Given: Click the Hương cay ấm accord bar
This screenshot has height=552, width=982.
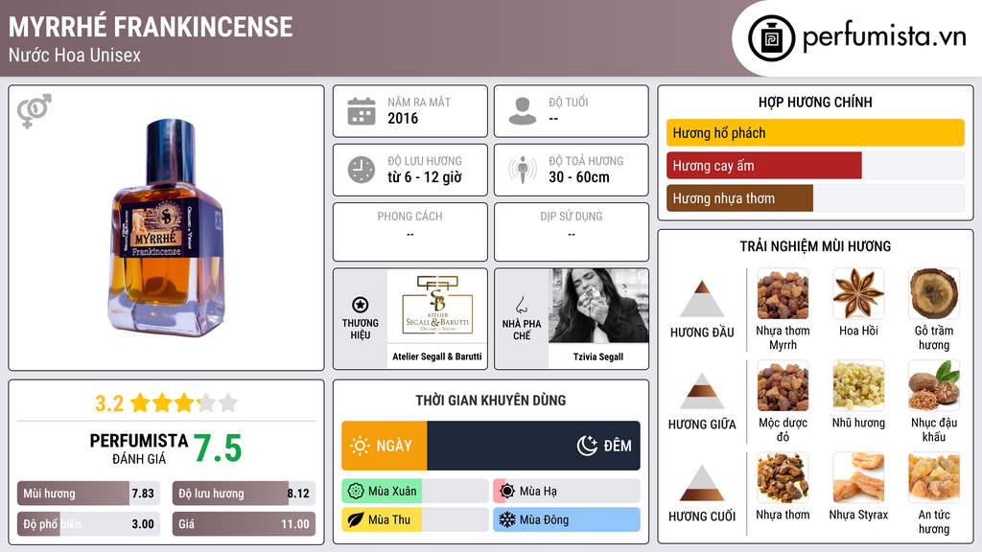Looking at the screenshot, I should pos(815,166).
